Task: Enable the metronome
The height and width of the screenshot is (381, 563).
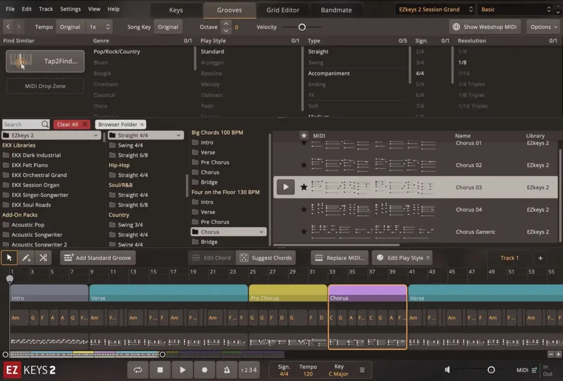Action: point(227,369)
